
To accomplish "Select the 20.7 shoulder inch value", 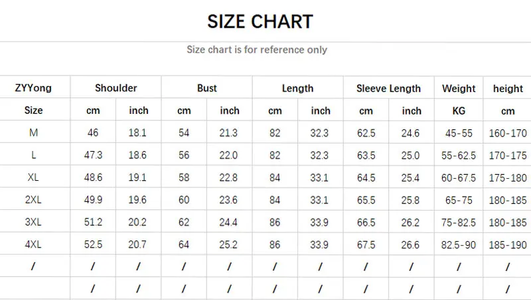I will click(x=138, y=244).
